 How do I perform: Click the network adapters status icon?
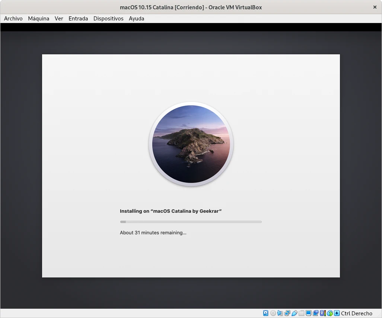point(287,313)
